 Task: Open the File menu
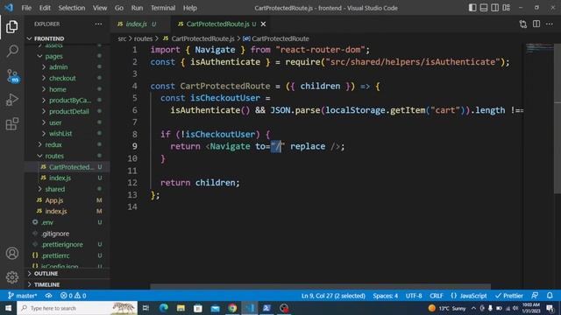click(26, 8)
